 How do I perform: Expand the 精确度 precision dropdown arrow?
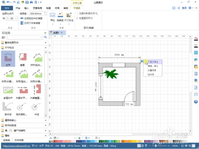[x=60, y=24]
